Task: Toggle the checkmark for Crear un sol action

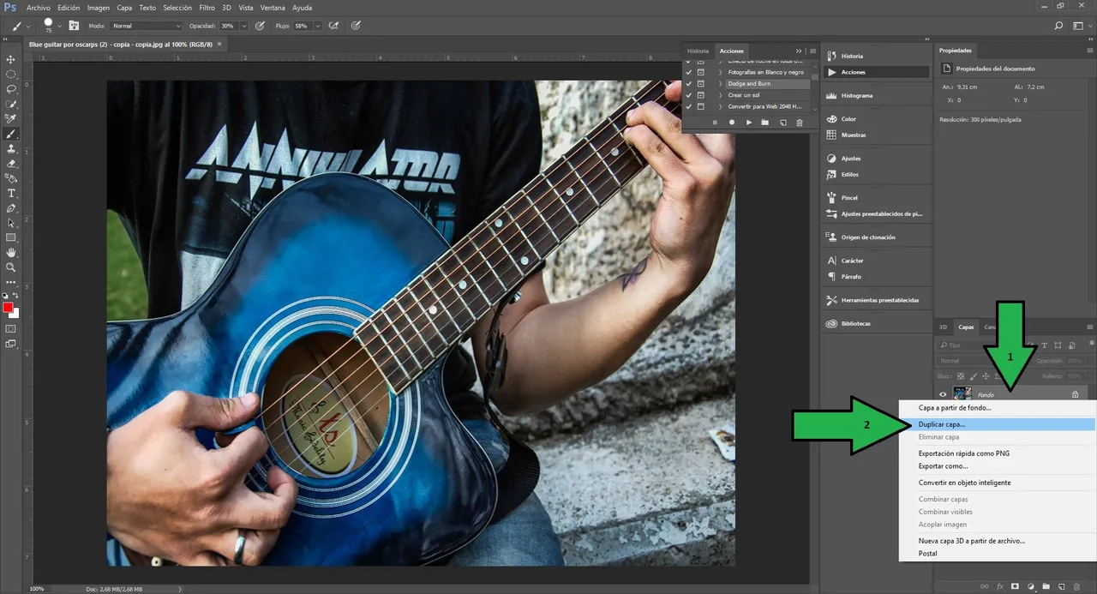Action: coord(689,95)
